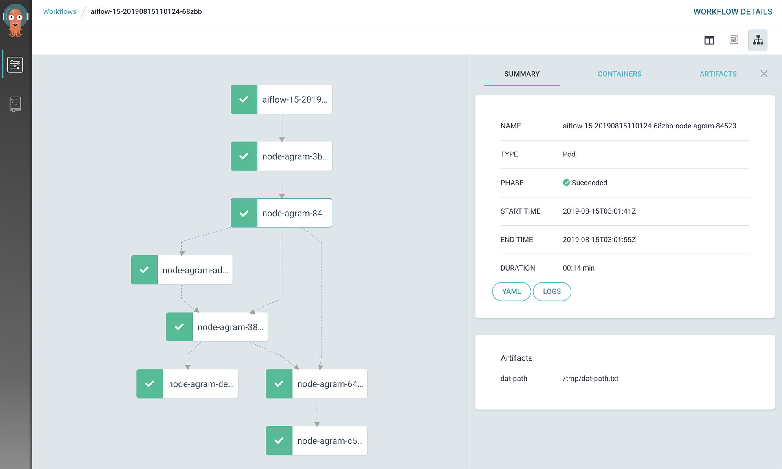Open the Workflows icon in the left sidebar
Image resolution: width=782 pixels, height=469 pixels.
click(15, 64)
